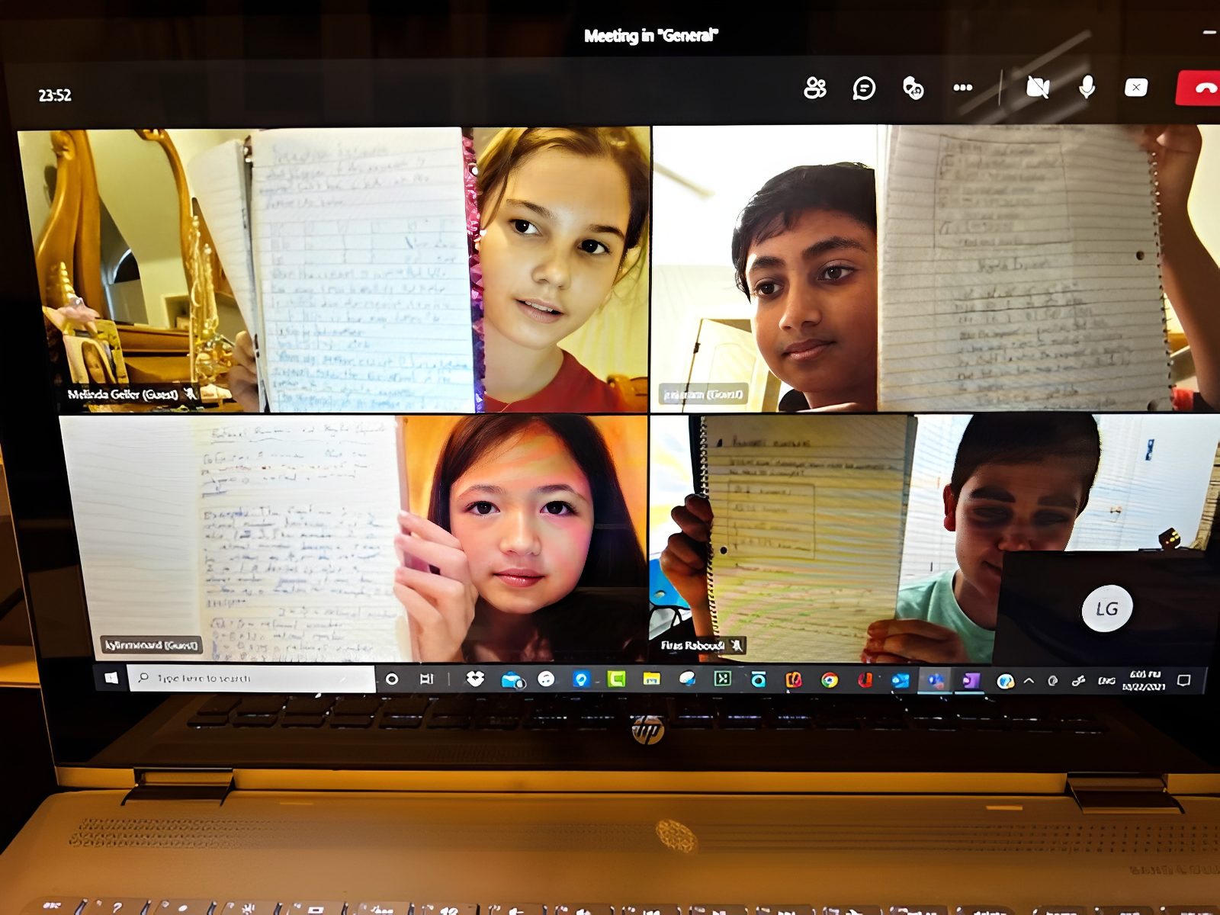Select the bottom-left guest girl's video tile

tap(354, 538)
